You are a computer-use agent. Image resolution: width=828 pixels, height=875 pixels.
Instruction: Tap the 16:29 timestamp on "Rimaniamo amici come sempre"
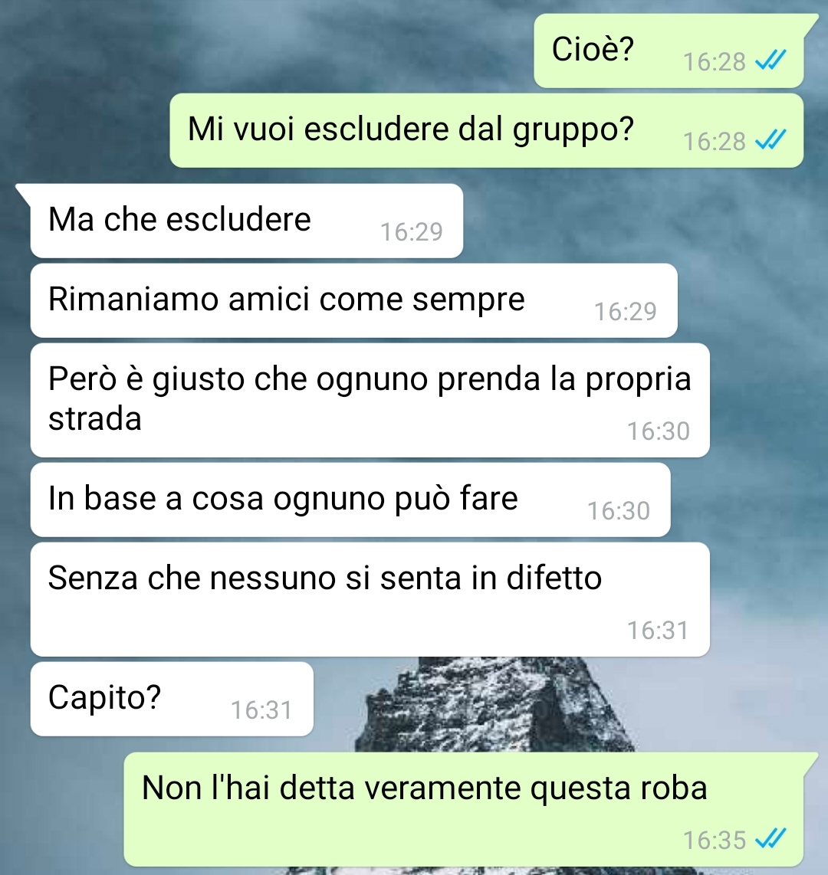tap(626, 311)
